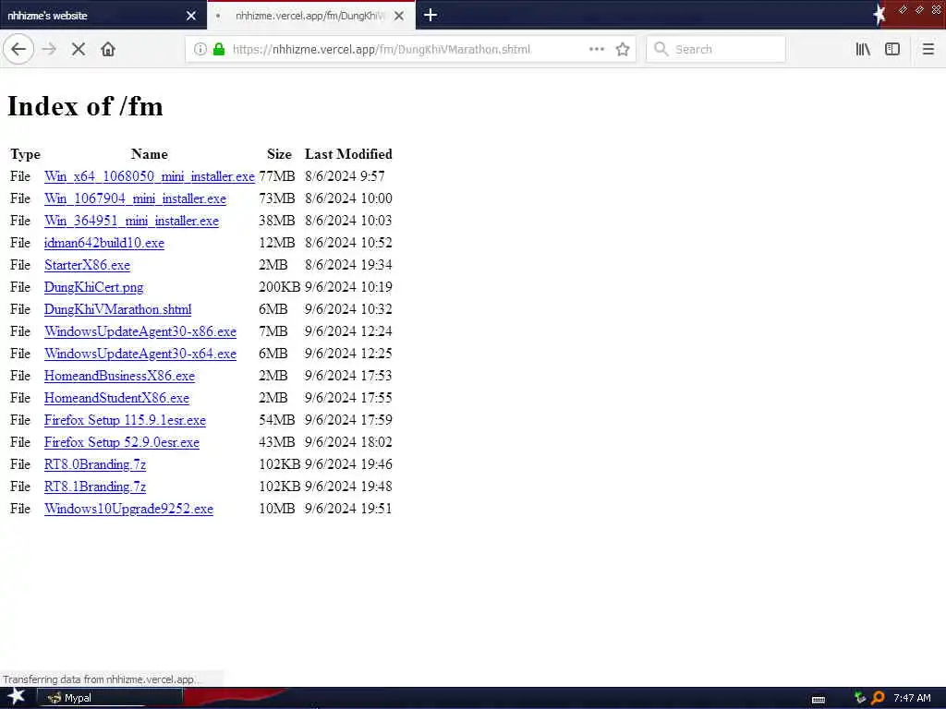Click HomeandBusinessX86.exe link
Viewport: 946px width, 709px height.
click(119, 376)
